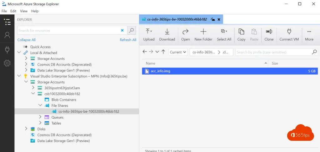Click the Collapse All link

coord(26,40)
